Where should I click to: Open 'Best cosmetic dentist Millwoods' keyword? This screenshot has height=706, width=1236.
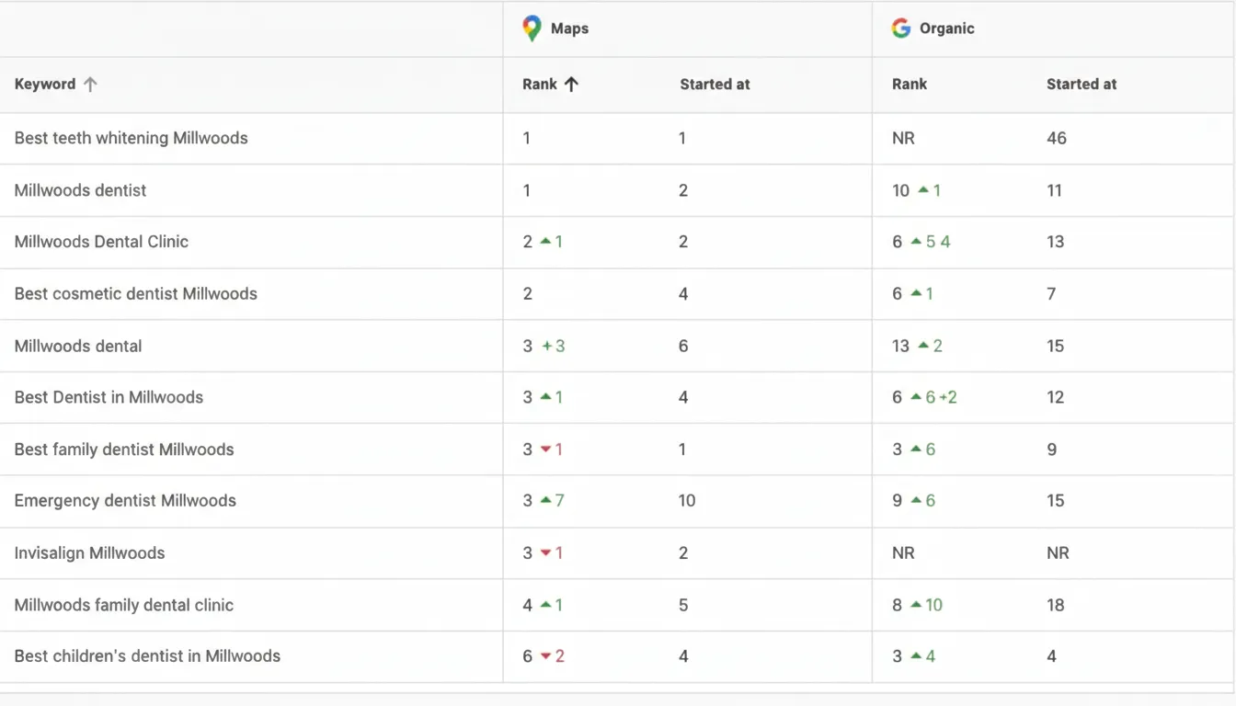click(135, 294)
